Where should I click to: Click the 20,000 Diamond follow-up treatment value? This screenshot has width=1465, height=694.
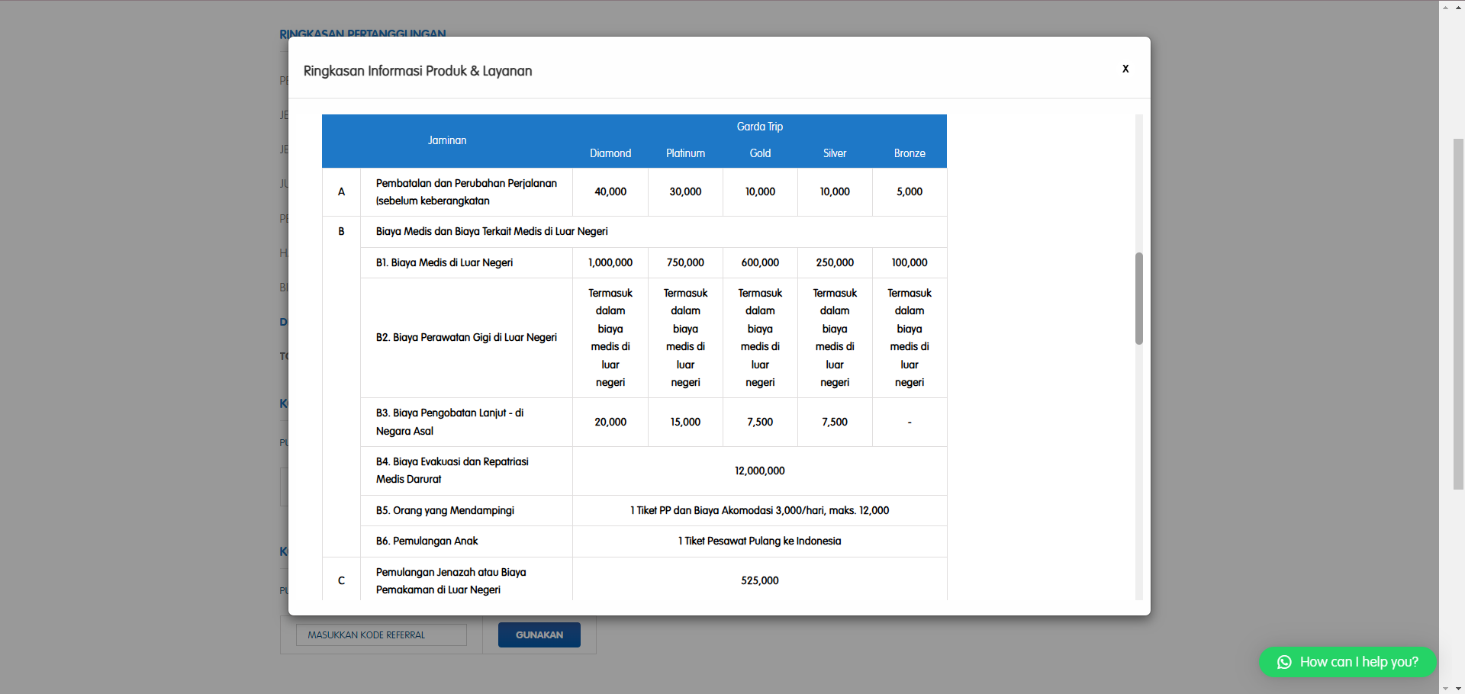[x=610, y=423]
